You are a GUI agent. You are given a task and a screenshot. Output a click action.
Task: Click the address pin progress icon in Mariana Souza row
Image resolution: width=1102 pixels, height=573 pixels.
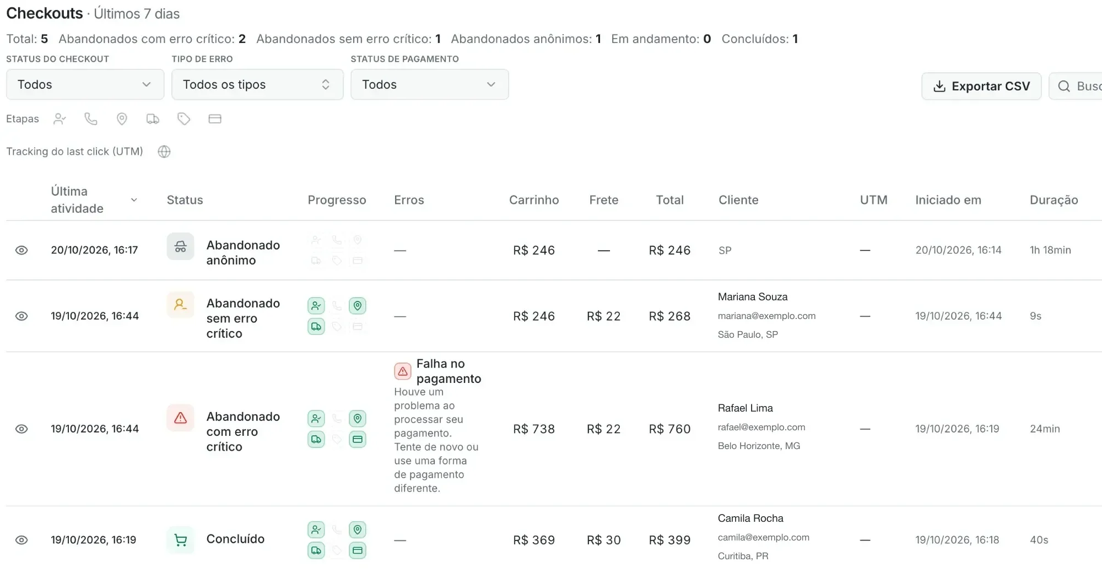358,306
